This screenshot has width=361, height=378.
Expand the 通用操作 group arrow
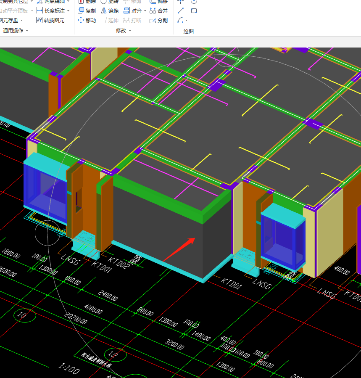27,31
